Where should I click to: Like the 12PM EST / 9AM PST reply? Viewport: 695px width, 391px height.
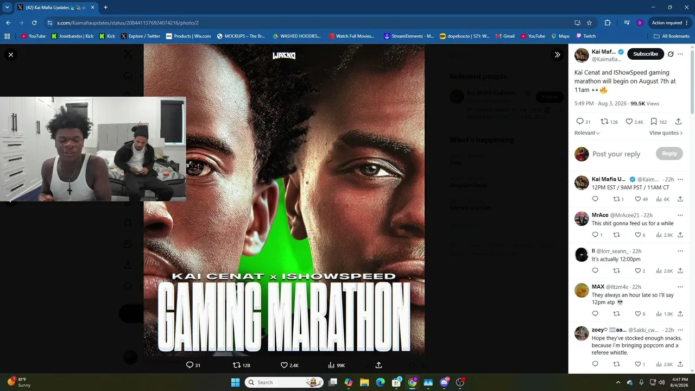(x=641, y=199)
